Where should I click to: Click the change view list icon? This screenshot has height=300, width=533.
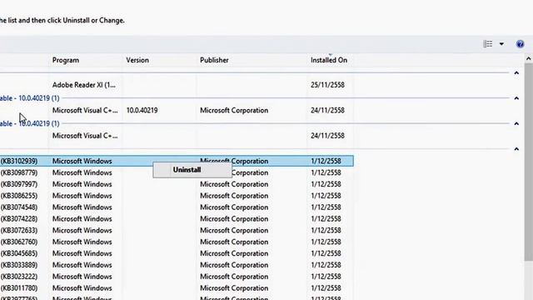pyautogui.click(x=488, y=44)
